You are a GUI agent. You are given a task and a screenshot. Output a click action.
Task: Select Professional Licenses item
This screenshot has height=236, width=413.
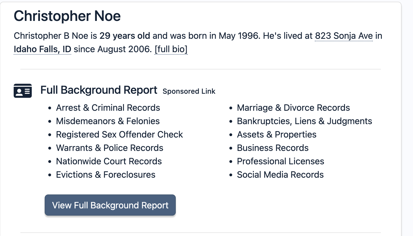280,162
